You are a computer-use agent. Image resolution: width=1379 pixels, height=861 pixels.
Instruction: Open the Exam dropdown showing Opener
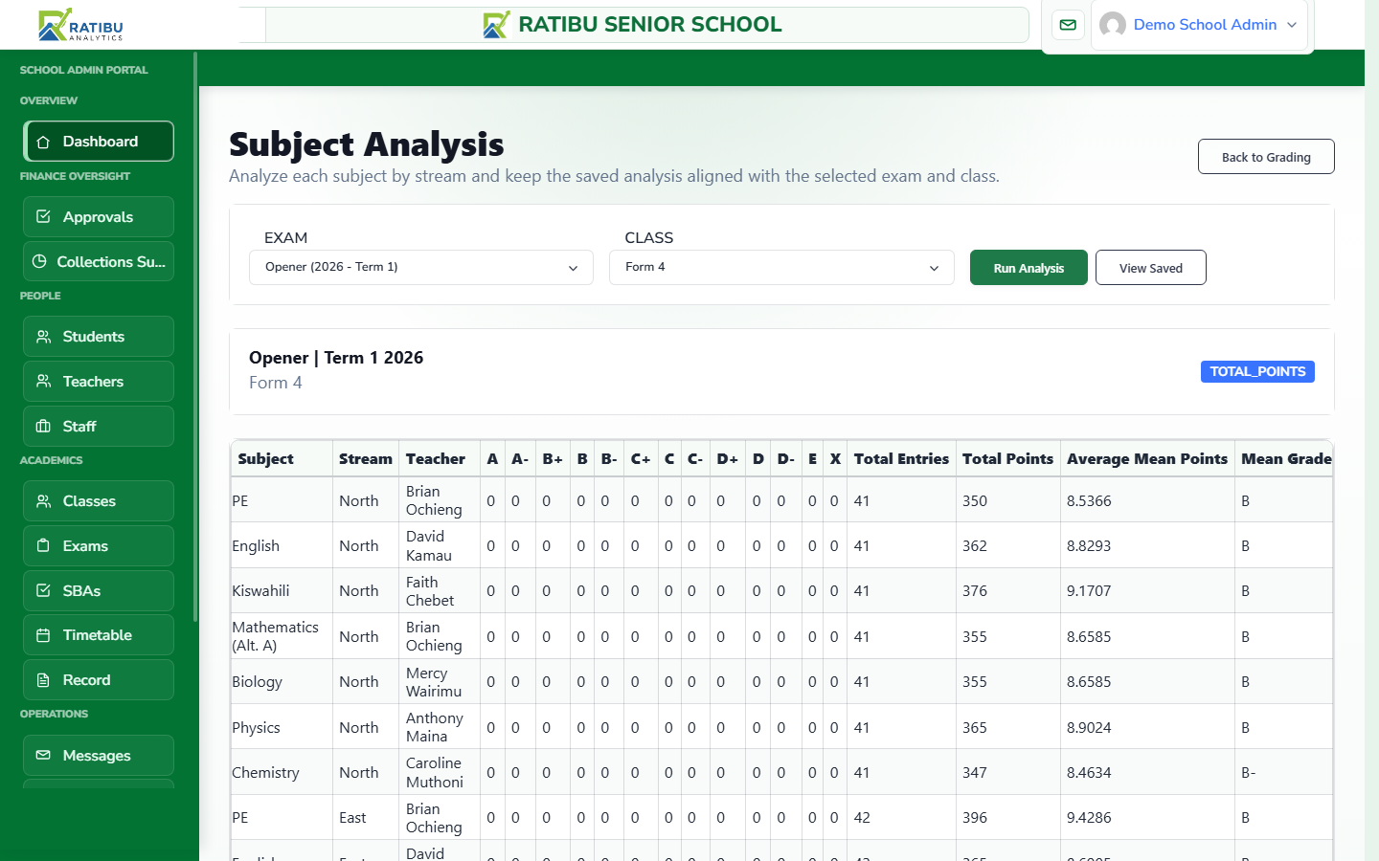pos(421,268)
